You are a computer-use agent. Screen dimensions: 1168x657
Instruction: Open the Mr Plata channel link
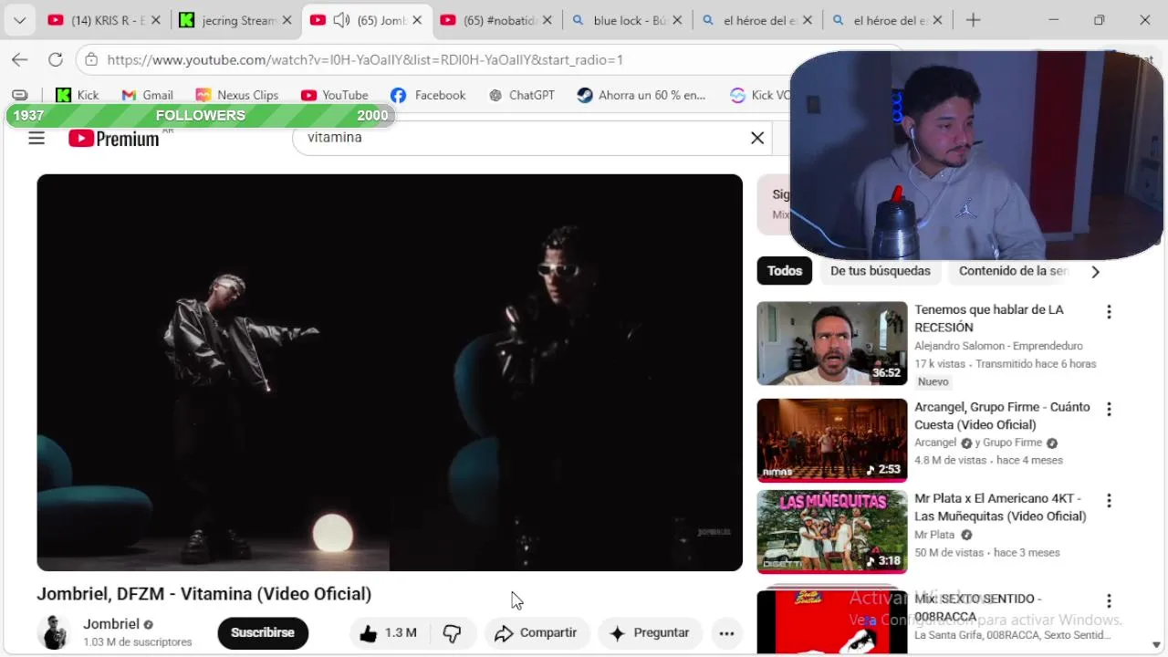(x=934, y=535)
